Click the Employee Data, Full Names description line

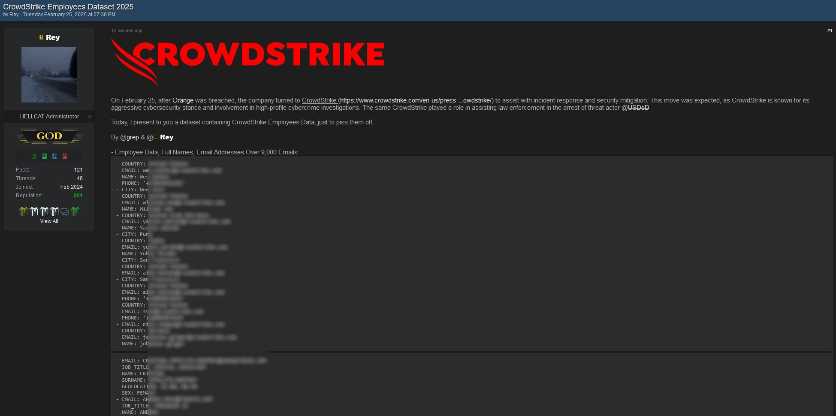pos(204,152)
